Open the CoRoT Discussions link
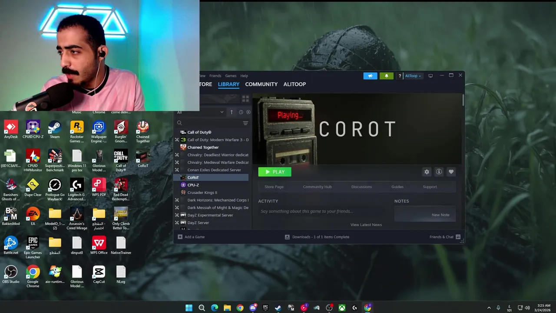The height and width of the screenshot is (313, 556). pos(361,187)
